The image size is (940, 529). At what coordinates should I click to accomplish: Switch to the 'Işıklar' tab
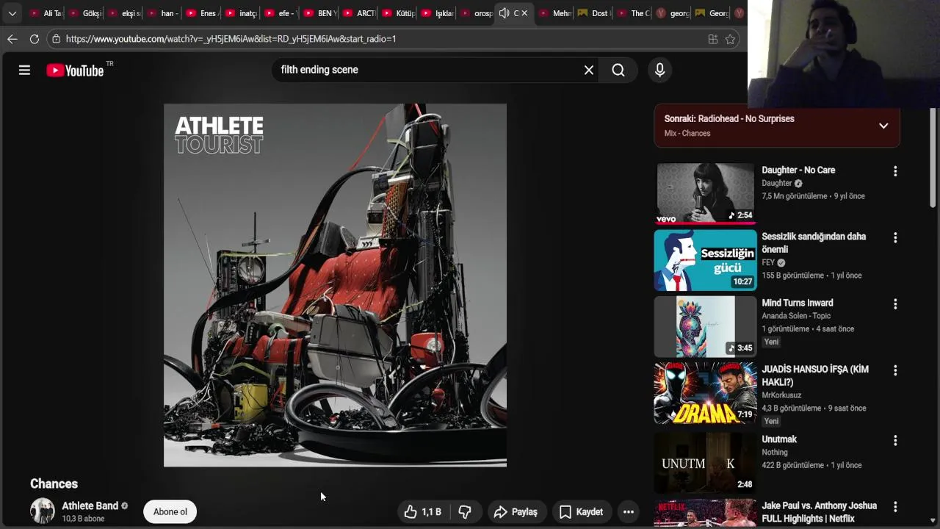(x=438, y=13)
